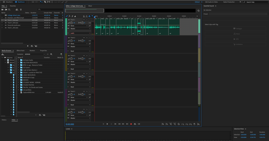Click the Effects (fx) view icon
Screen dimensions: 269x141
(x=70, y=16)
